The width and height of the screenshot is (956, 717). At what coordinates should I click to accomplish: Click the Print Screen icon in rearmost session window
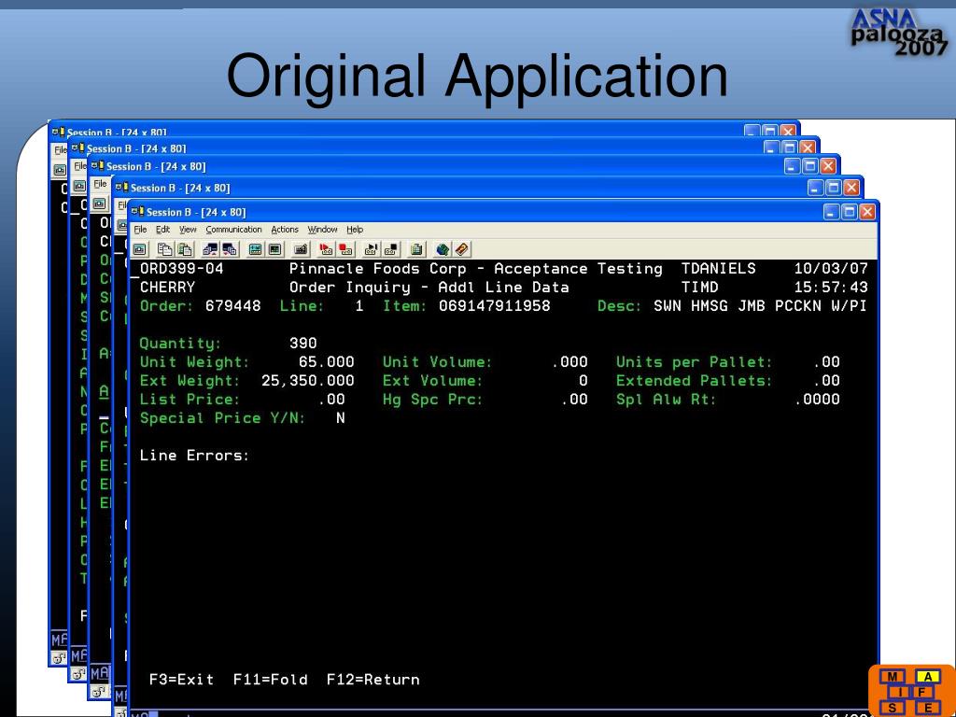pos(60,170)
